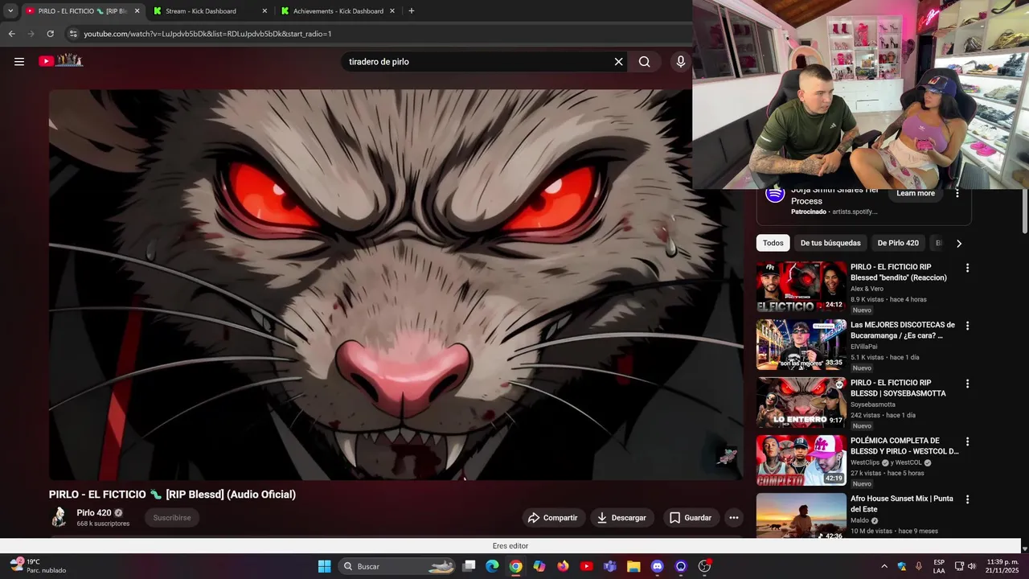Select the 'De Pirlo 420' chip
This screenshot has height=579, width=1029.
(898, 243)
